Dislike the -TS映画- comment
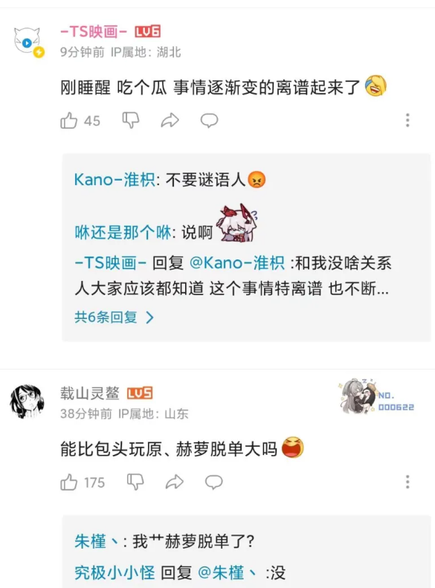 pyautogui.click(x=131, y=120)
